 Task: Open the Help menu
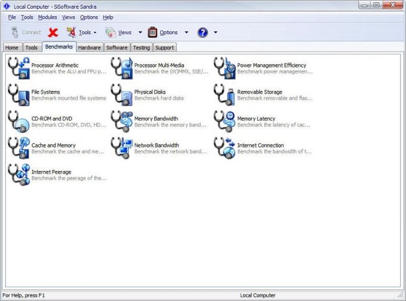click(x=108, y=17)
